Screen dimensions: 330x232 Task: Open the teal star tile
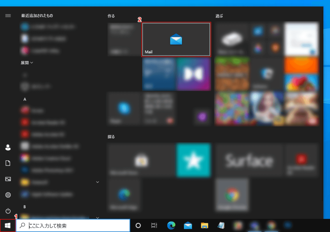tap(193, 160)
